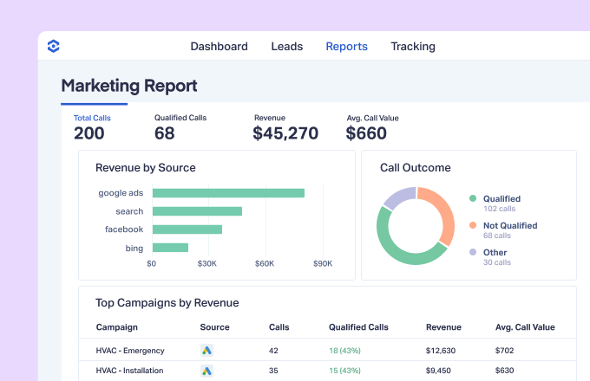
Task: Click the purple donut chart segment
Action: pos(401,196)
